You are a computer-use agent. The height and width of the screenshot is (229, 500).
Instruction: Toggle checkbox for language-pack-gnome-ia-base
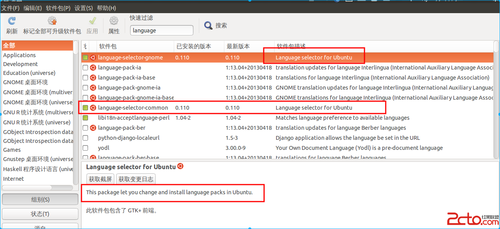(85, 98)
